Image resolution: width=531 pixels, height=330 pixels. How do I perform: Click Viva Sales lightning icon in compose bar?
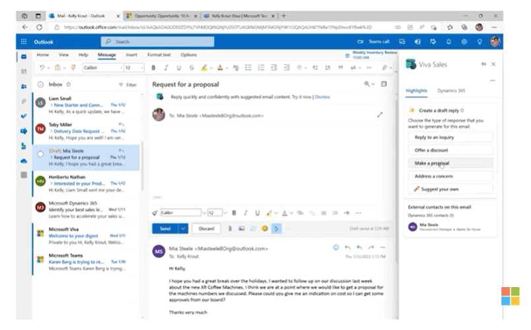(x=276, y=228)
